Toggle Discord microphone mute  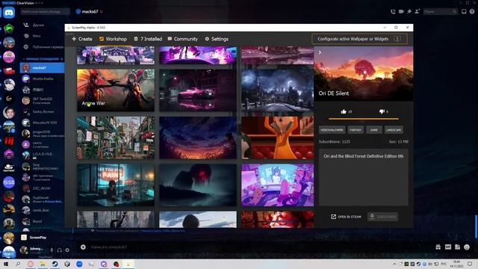[52, 250]
